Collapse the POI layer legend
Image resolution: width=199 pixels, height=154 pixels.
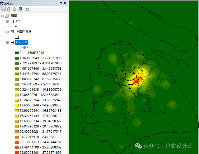[x=7, y=21]
